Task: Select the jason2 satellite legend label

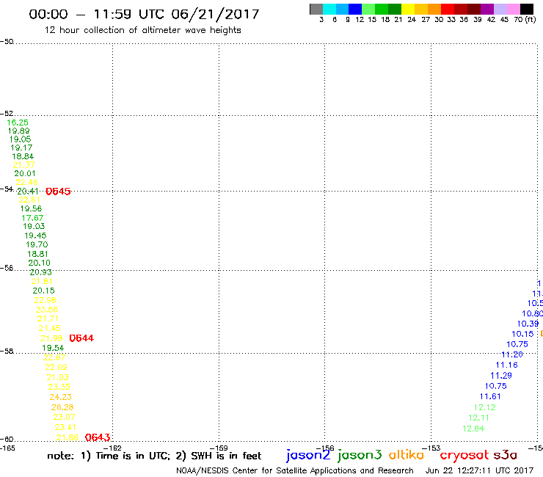Action: coord(308,456)
